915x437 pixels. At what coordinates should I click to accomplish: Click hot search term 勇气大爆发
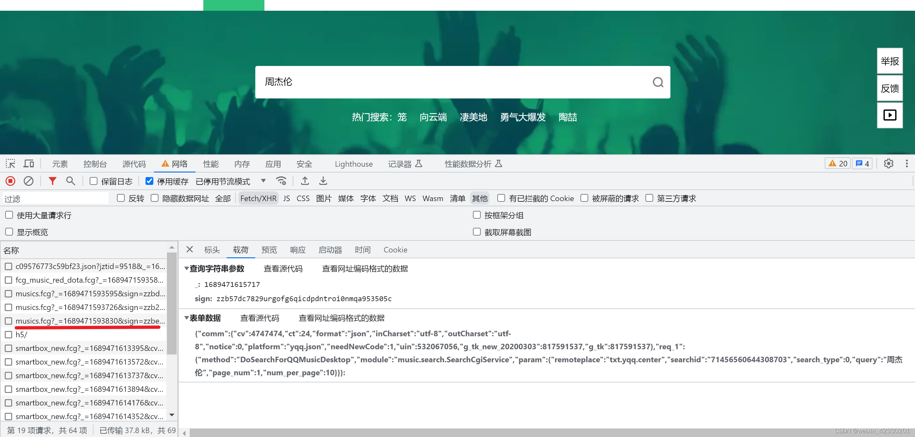click(523, 117)
